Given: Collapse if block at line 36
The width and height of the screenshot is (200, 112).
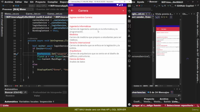Looking at the screenshot, I should coord(21,49).
